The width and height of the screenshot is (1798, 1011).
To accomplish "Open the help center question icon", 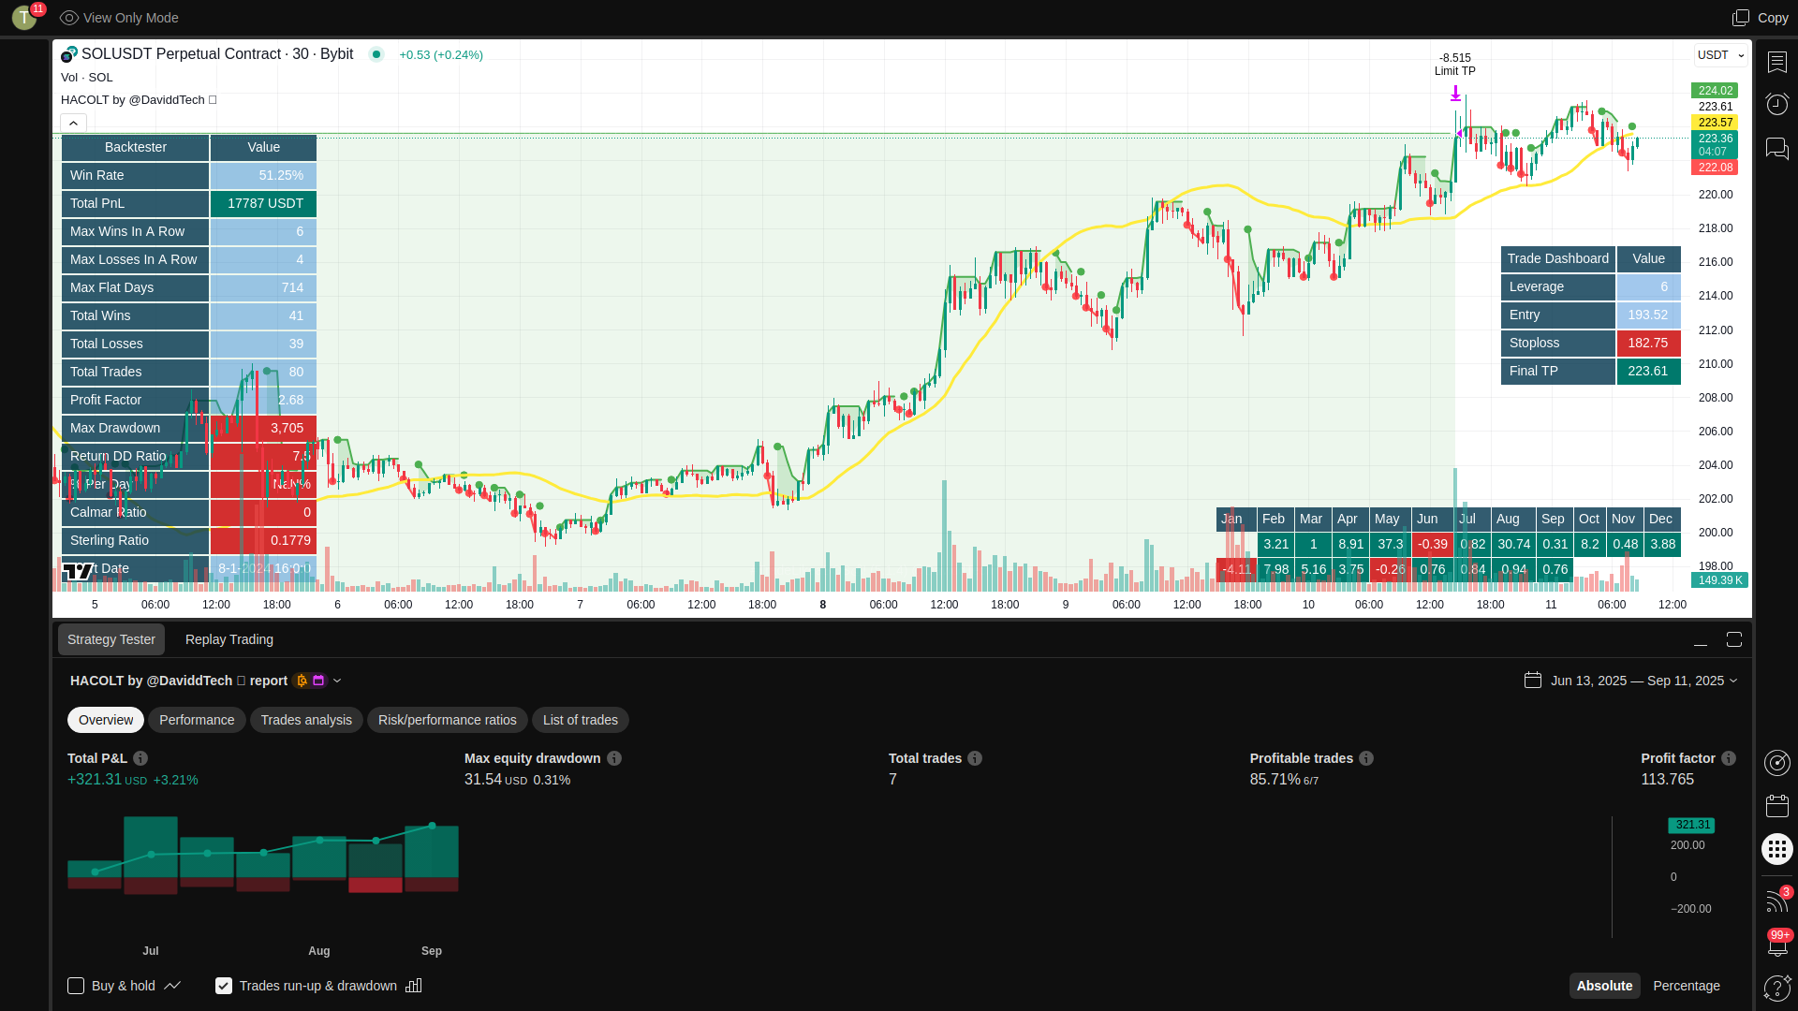I will point(1776,988).
